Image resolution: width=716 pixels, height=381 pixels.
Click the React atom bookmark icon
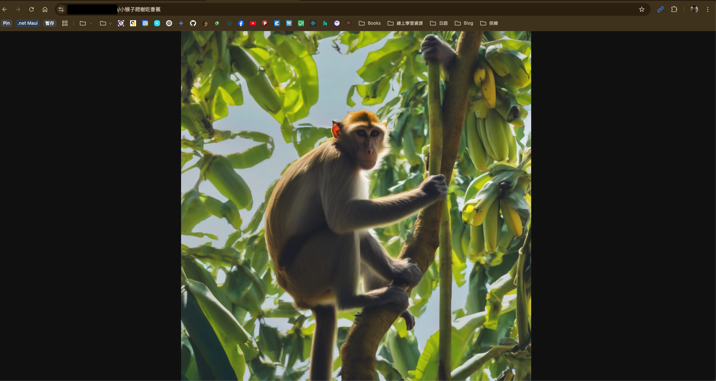tap(313, 23)
